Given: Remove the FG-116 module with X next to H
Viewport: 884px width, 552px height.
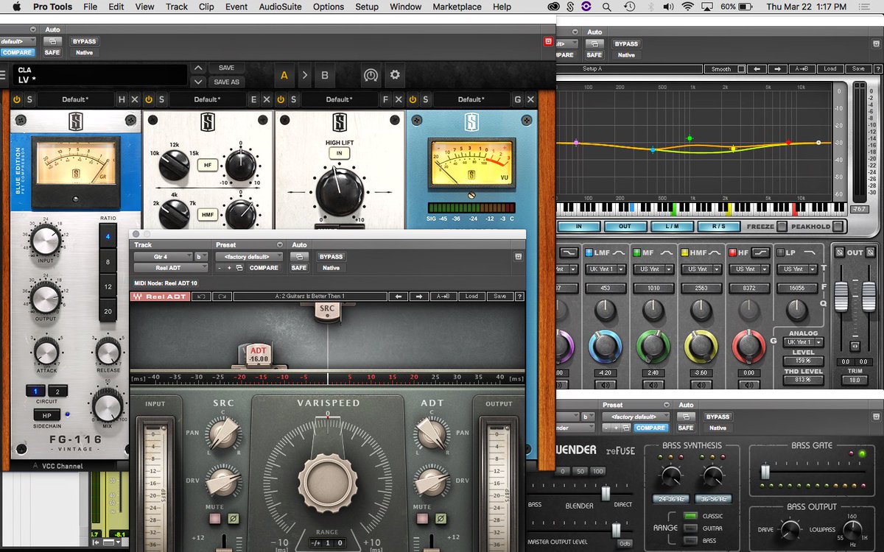Looking at the screenshot, I should [x=135, y=99].
